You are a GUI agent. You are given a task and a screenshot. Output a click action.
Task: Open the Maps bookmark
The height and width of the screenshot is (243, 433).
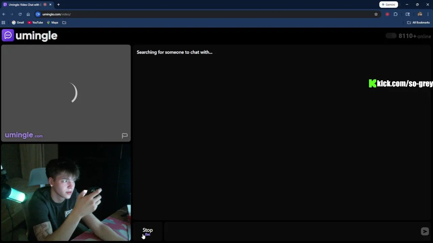[52, 23]
